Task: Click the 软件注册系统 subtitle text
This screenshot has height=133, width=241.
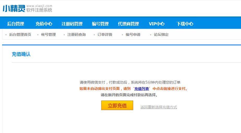Action: click(x=39, y=10)
